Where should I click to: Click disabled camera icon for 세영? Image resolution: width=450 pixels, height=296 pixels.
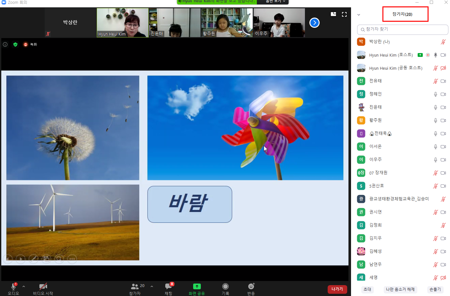coord(443,278)
